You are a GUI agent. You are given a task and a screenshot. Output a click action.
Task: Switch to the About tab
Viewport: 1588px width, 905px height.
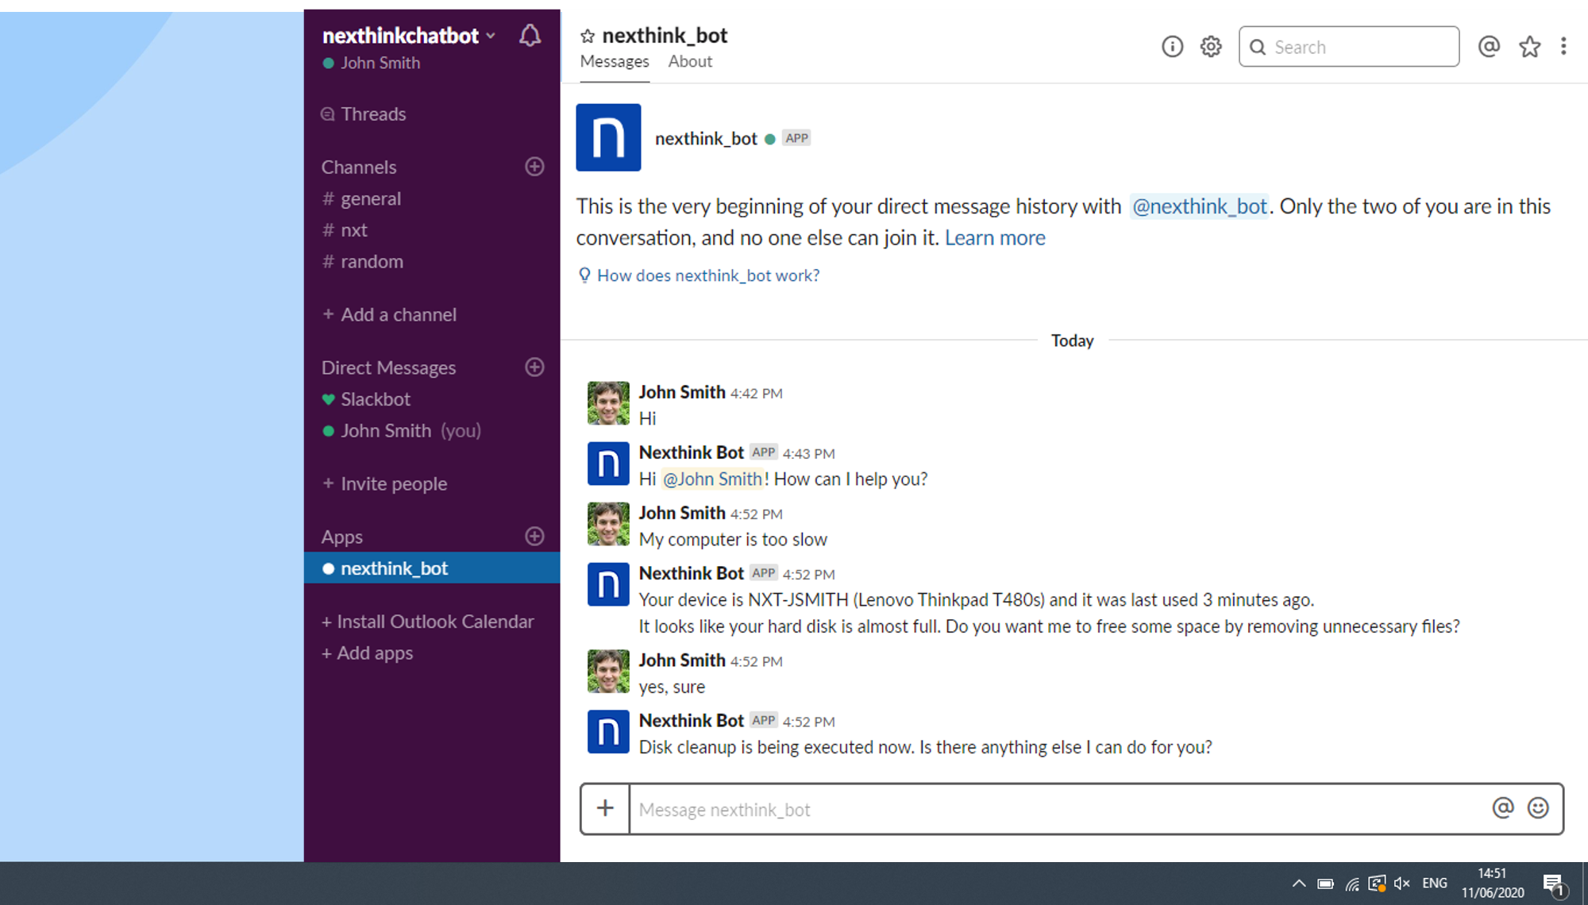pyautogui.click(x=689, y=62)
